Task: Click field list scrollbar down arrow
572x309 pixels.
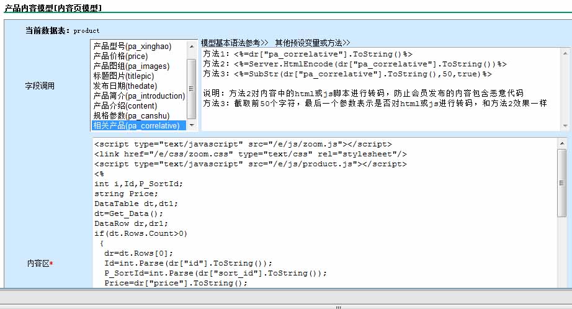Action: [192, 126]
